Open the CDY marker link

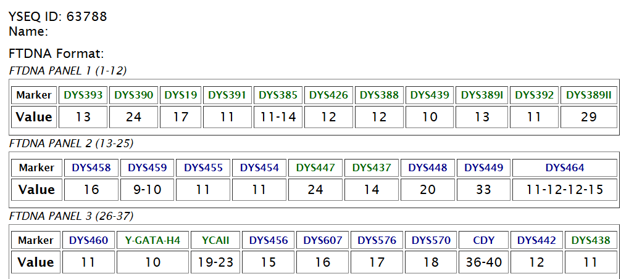[483, 240]
